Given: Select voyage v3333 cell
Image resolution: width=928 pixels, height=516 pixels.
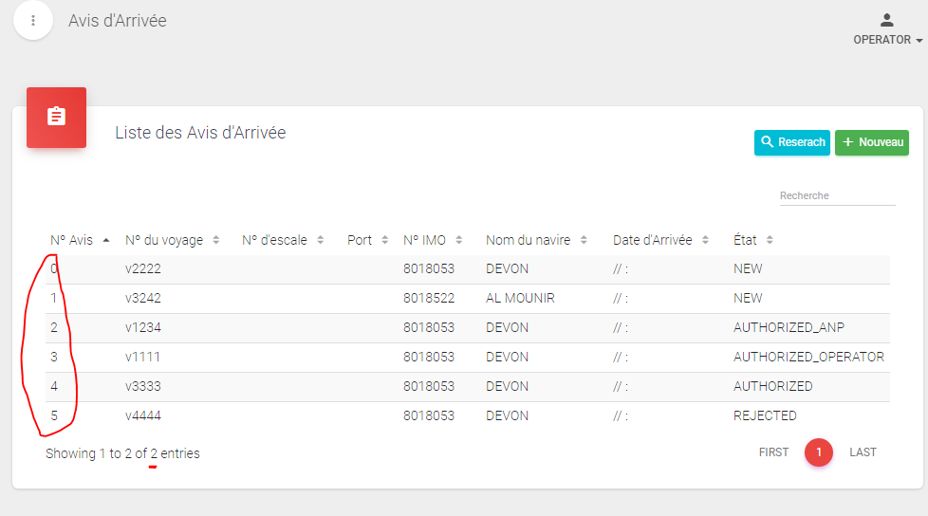Looking at the screenshot, I should click(x=143, y=386).
